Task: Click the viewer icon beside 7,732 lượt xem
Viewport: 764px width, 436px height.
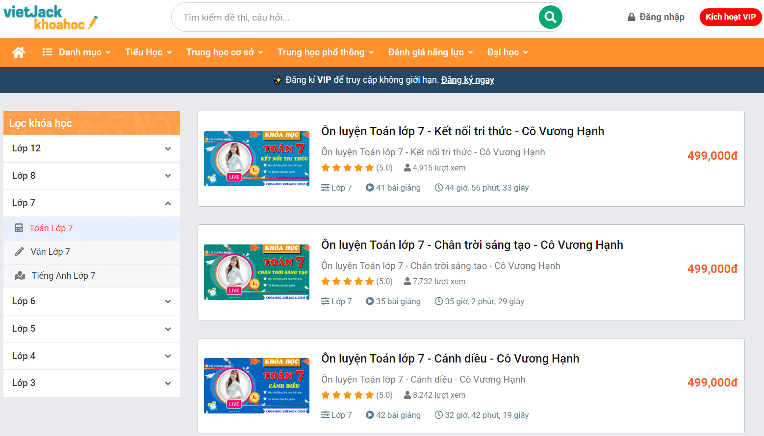Action: (x=407, y=282)
